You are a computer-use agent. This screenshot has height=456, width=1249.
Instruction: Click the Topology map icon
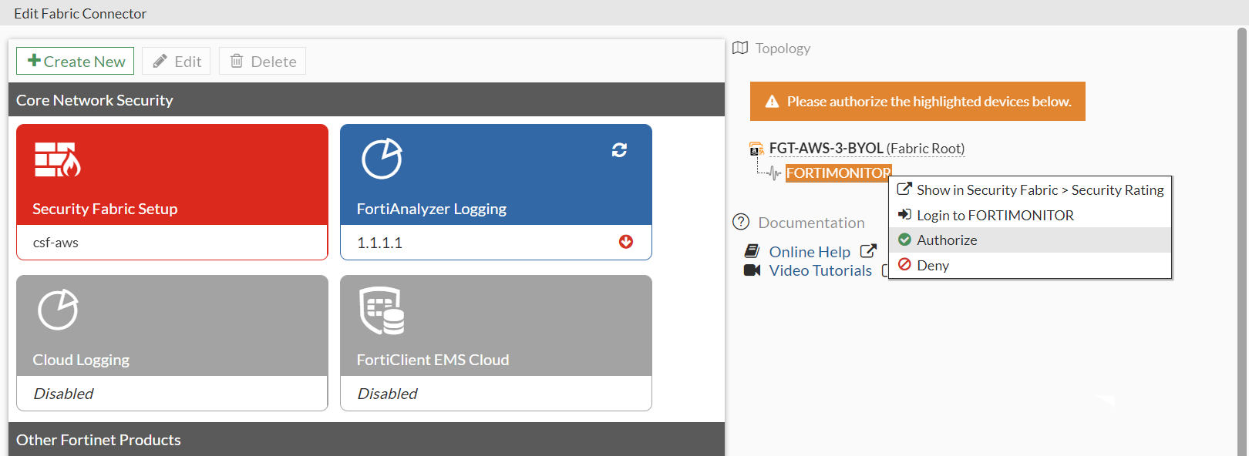tap(740, 48)
